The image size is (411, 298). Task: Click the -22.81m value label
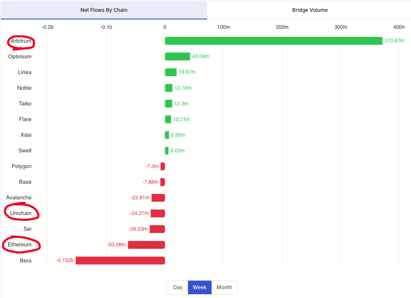click(140, 198)
